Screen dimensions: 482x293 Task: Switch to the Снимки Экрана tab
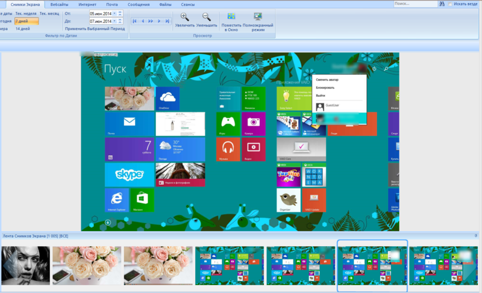pyautogui.click(x=25, y=5)
